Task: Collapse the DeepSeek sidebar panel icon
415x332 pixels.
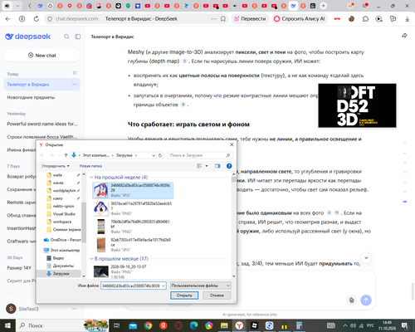Action: [x=78, y=37]
